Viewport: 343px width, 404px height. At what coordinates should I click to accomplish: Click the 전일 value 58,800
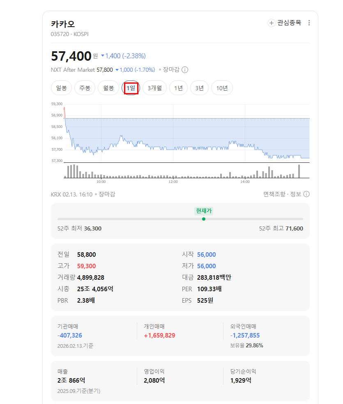pyautogui.click(x=86, y=255)
